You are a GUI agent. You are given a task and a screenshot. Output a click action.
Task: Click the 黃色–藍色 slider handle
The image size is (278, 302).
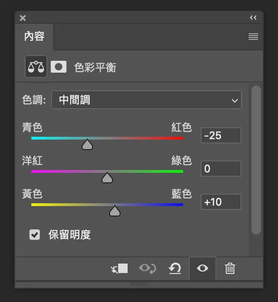pyautogui.click(x=115, y=211)
